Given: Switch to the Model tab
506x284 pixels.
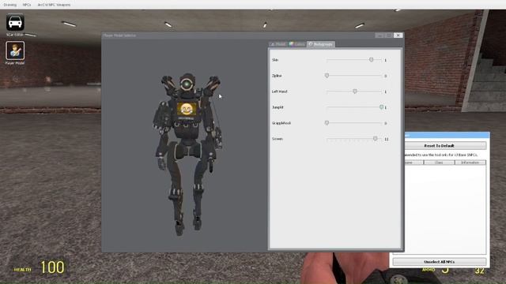Looking at the screenshot, I should coord(278,44).
